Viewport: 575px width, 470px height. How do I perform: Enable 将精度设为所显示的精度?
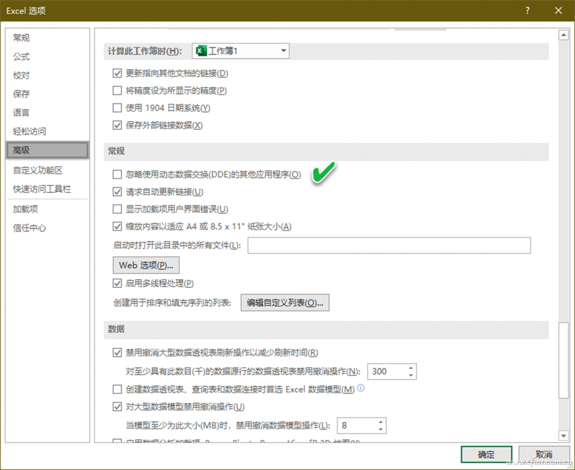117,90
